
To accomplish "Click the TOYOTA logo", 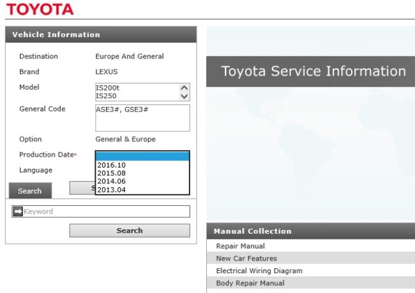I will pyautogui.click(x=40, y=10).
